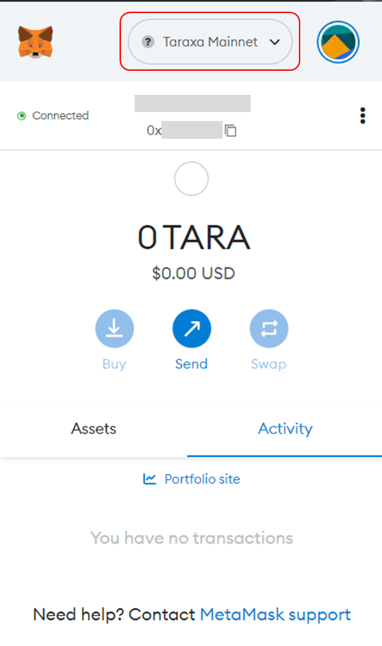Open the Portfolio site link

(202, 479)
